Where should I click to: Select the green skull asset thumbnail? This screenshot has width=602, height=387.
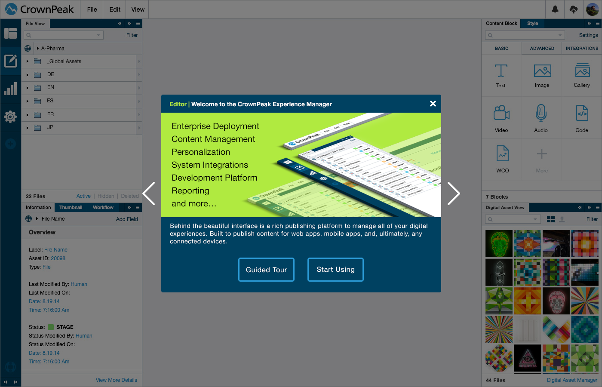coord(499,243)
